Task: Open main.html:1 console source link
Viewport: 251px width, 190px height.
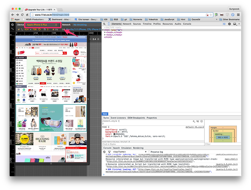Action: tap(231, 159)
